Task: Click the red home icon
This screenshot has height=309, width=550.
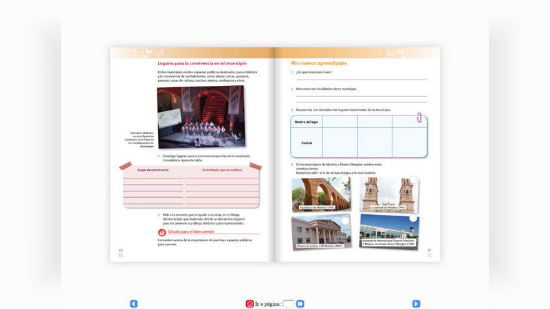Action: click(x=250, y=304)
